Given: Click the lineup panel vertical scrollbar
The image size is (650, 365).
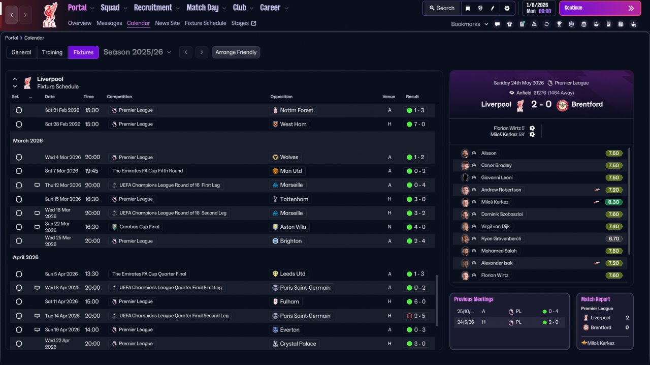Looking at the screenshot, I should click(x=629, y=201).
